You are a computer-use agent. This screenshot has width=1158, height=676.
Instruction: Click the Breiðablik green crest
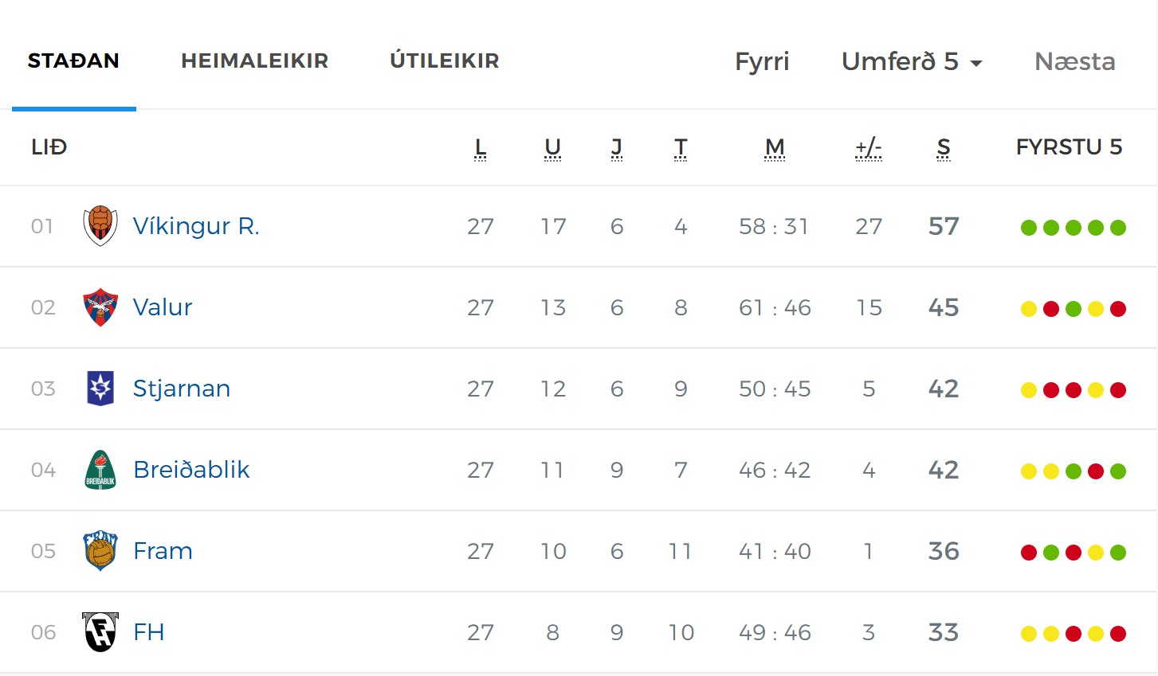[100, 470]
